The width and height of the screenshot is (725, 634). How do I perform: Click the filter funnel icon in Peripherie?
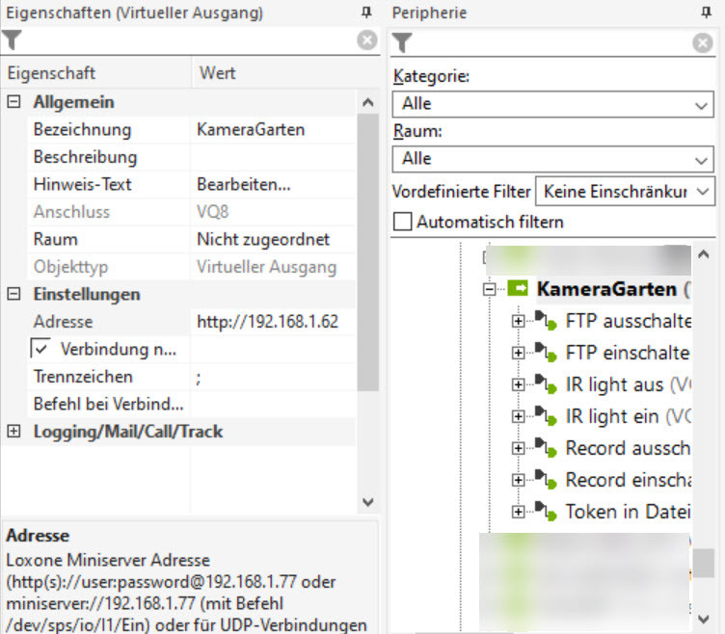(402, 43)
